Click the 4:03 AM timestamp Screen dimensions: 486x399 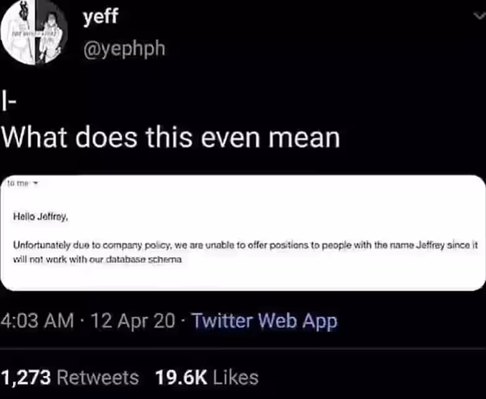37,320
